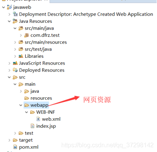The width and height of the screenshot is (157, 152).
Task: Expand the Libraries node
Action: point(15,56)
